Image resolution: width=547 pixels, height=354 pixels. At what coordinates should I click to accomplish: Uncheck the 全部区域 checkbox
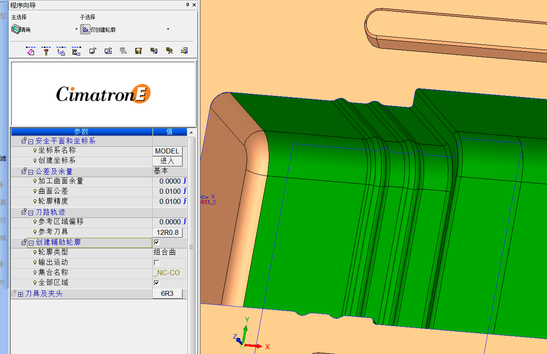[156, 283]
